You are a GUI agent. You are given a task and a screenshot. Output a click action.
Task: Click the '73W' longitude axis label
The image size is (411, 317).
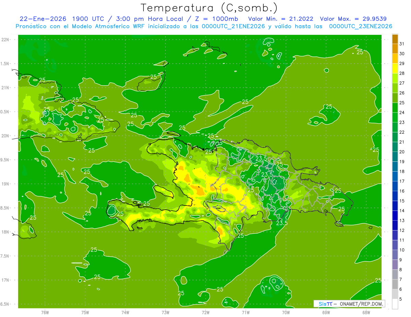click(x=165, y=312)
